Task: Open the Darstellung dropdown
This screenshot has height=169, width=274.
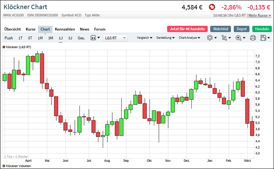Action: (166, 38)
